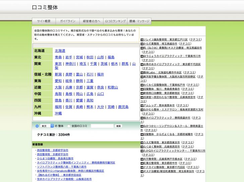This screenshot has height=182, width=244.
Task: Click arrow icon beside 整体Labo. entry
Action: pyautogui.click(x=142, y=72)
